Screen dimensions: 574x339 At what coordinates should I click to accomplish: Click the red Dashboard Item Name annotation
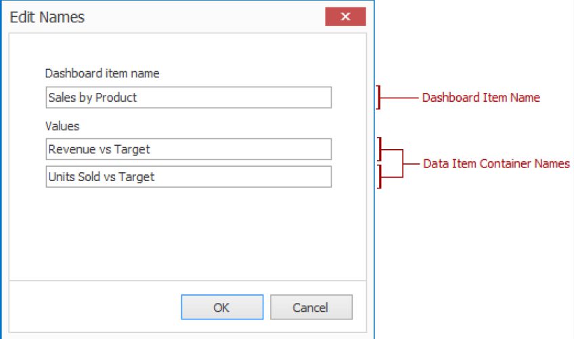(x=481, y=98)
